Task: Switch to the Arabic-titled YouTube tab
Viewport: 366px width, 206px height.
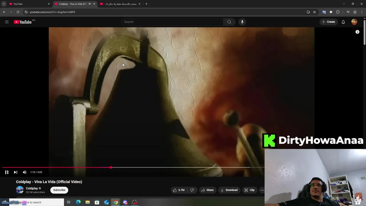Action: 120,4
